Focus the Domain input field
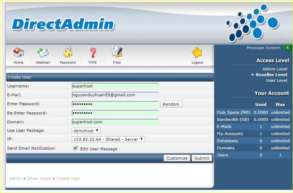 115,122
